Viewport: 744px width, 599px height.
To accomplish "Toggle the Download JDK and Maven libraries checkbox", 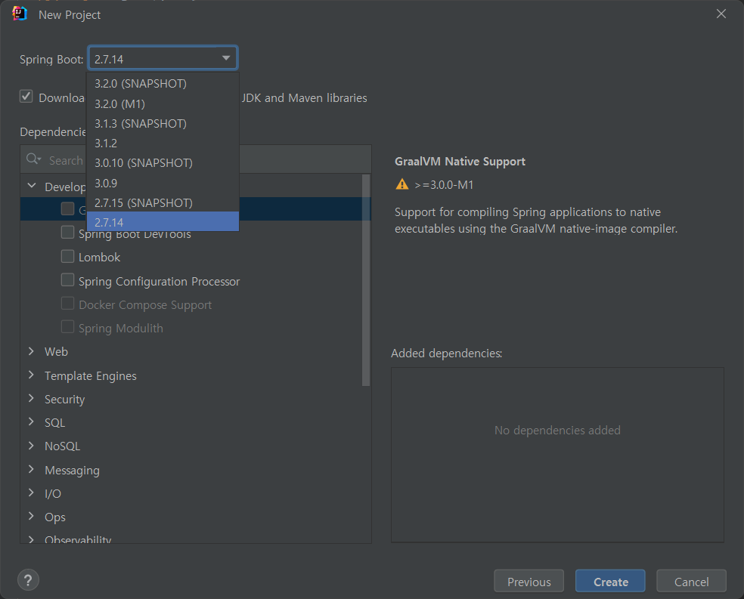I will [26, 97].
